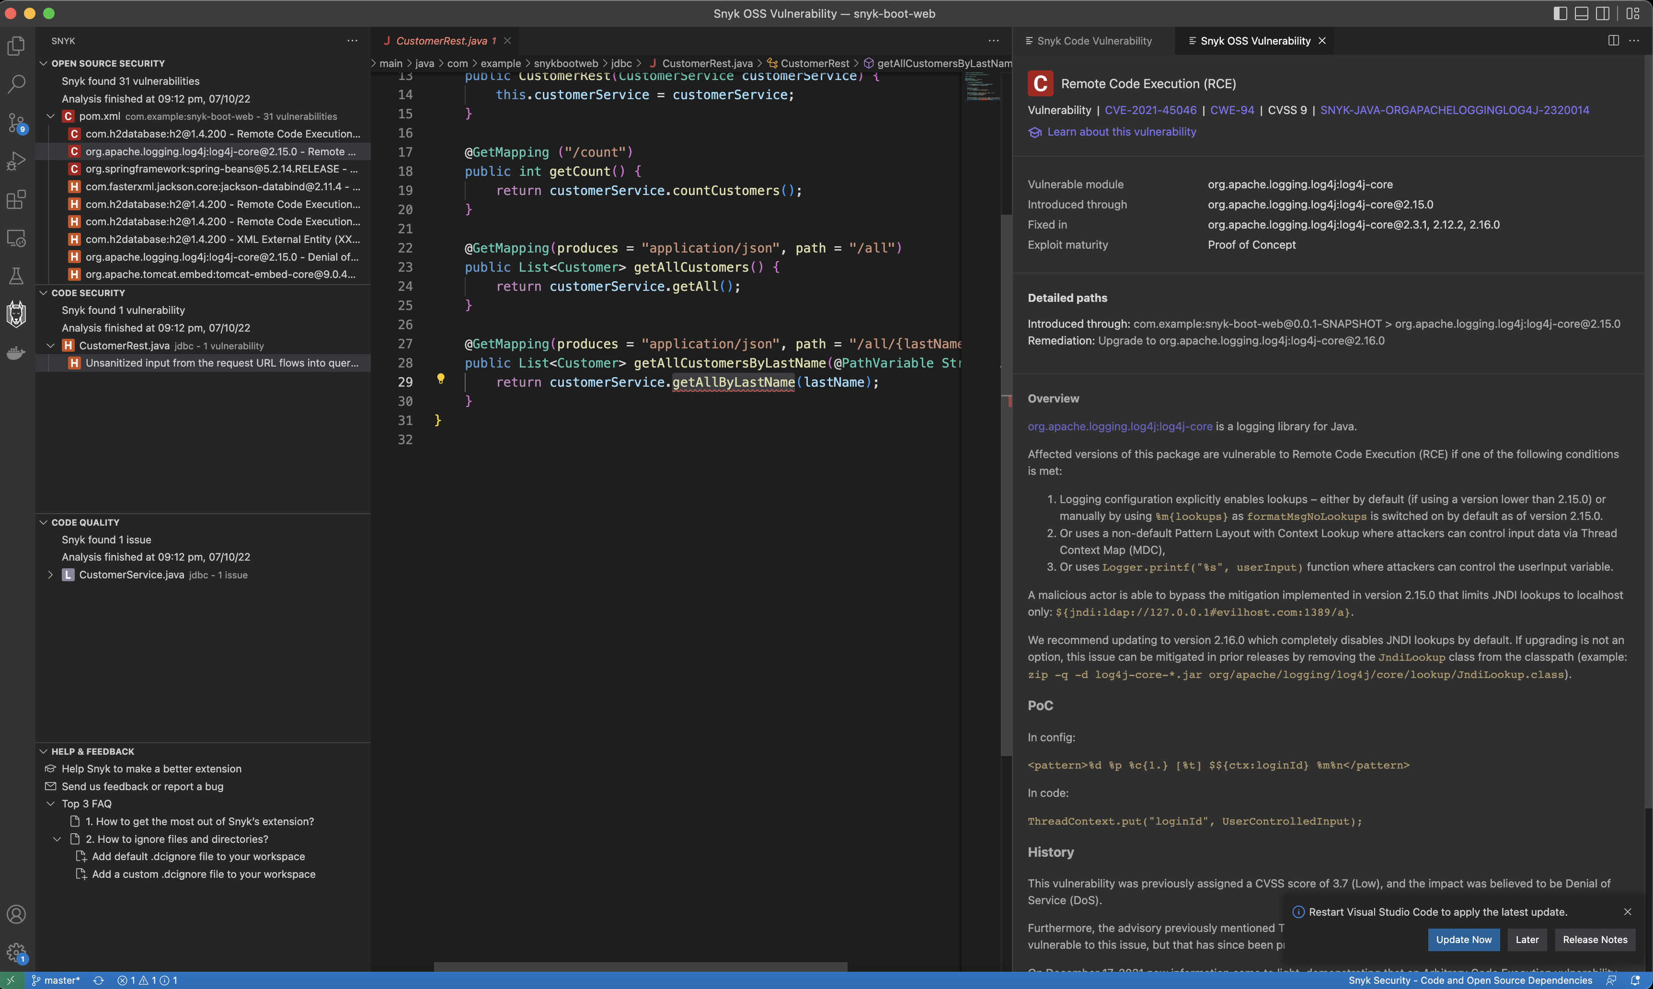Open the Source Control view
The height and width of the screenshot is (989, 1653).
16,123
